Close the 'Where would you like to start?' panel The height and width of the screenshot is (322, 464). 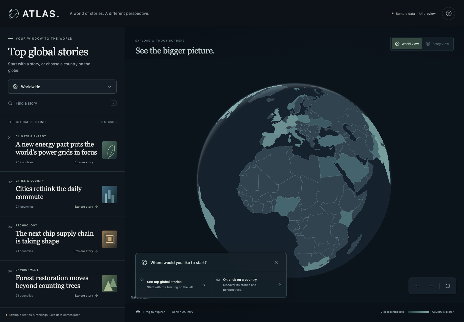tap(276, 262)
